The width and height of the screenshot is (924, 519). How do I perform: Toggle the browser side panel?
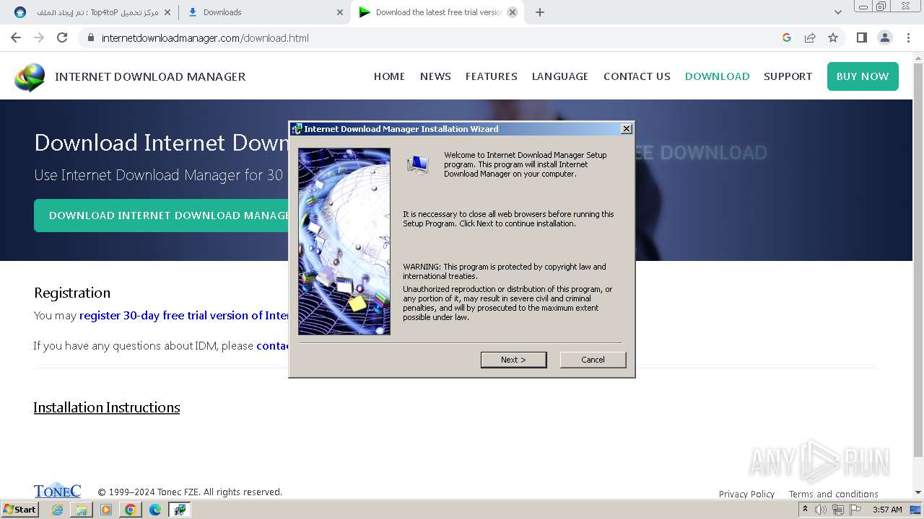pyautogui.click(x=861, y=37)
